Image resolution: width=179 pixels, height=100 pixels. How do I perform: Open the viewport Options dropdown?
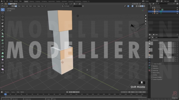click(x=144, y=4)
